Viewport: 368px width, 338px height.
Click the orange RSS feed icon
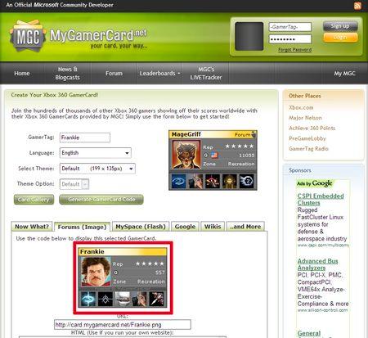click(357, 6)
